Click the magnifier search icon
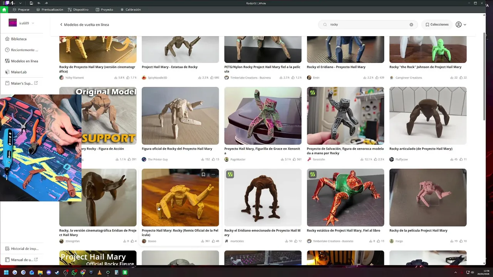This screenshot has width=493, height=277. (325, 25)
